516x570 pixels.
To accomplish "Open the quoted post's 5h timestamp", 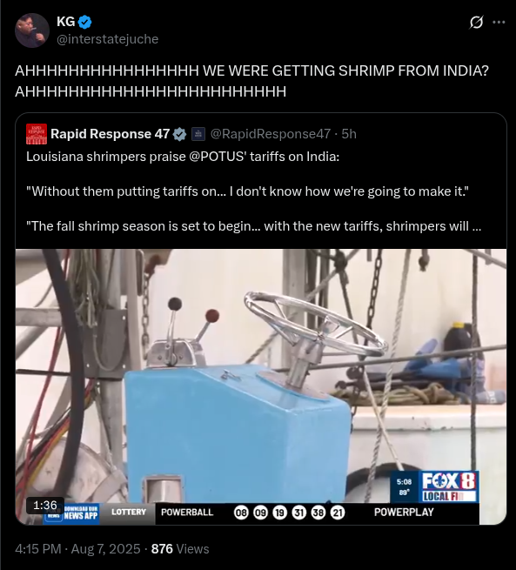I will (349, 134).
